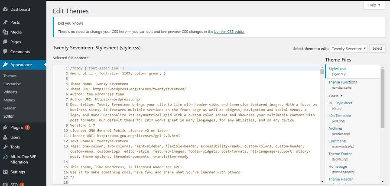Open the Select theme to edit dropdown
The width and height of the screenshot is (390, 186).
pyautogui.click(x=349, y=48)
